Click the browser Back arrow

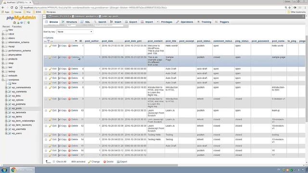pyautogui.click(x=3, y=8)
